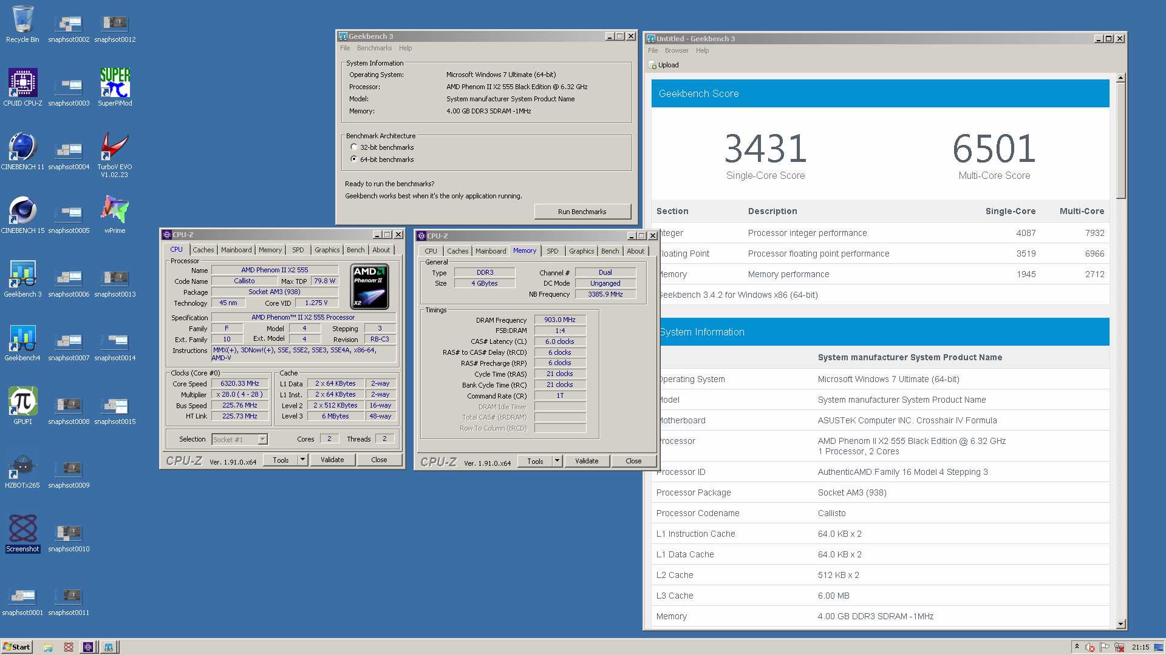Click the Core Speed 6320.33 MHz field
The width and height of the screenshot is (1166, 655).
point(240,384)
